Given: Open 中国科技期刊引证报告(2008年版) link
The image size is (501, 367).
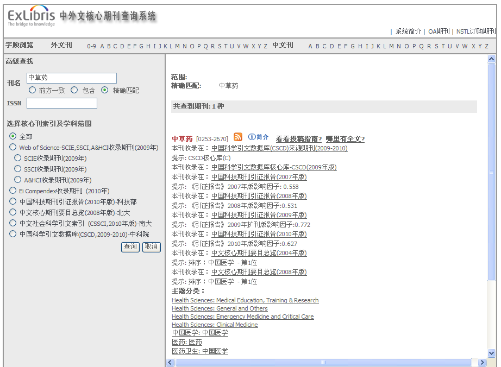Looking at the screenshot, I should (x=259, y=196).
